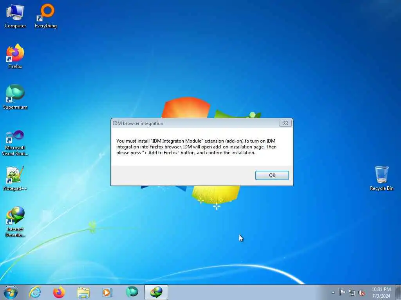Select the Computer desktop icon

15,16
